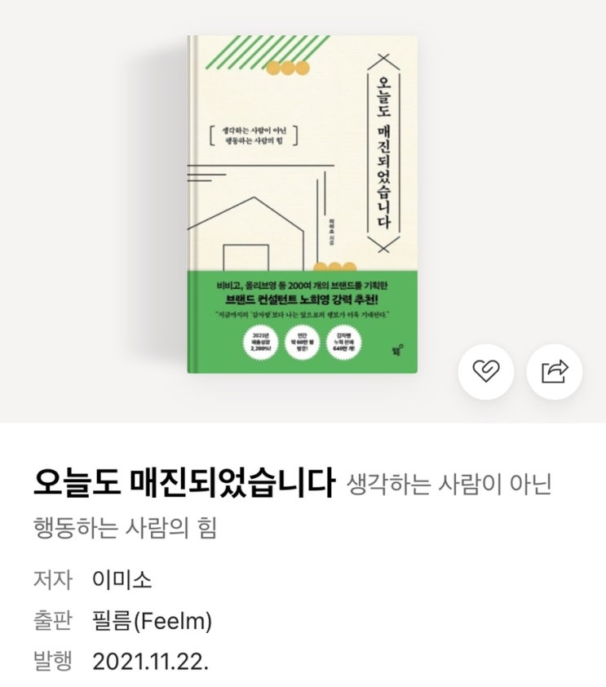Click the 발행 field label
606x687 pixels.
tap(52, 661)
